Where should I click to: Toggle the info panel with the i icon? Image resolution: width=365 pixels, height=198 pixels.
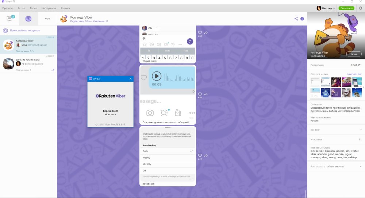point(302,19)
